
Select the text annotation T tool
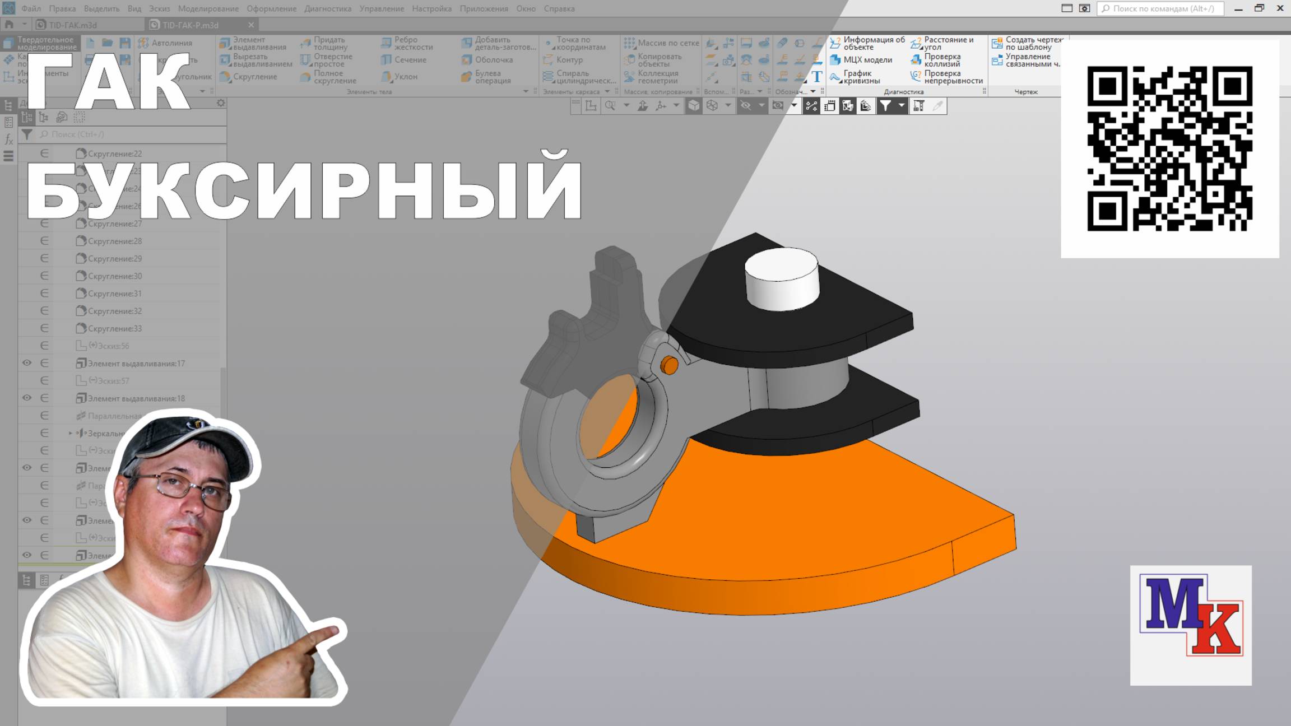817,77
